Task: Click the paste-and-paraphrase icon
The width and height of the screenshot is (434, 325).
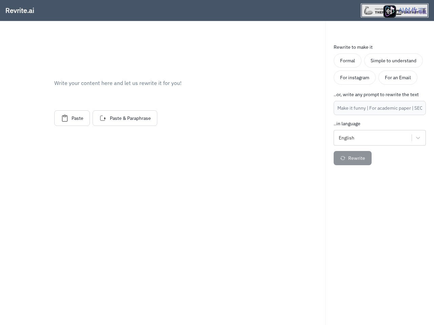Action: [103, 118]
